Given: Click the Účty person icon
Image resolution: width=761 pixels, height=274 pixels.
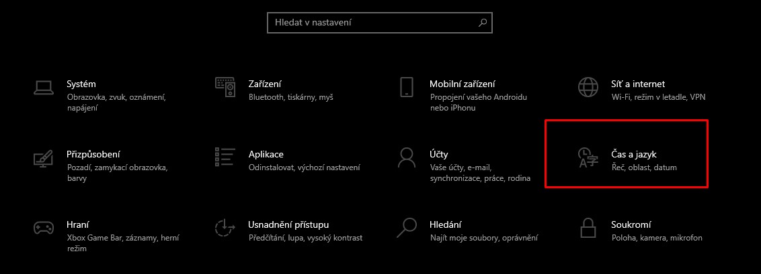Looking at the screenshot, I should (406, 157).
